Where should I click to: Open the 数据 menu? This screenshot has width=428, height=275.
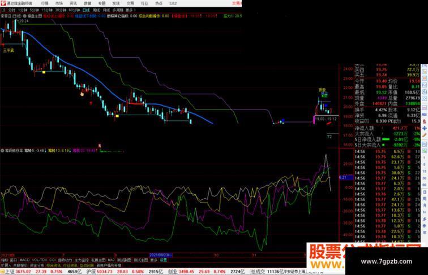click(88, 3)
